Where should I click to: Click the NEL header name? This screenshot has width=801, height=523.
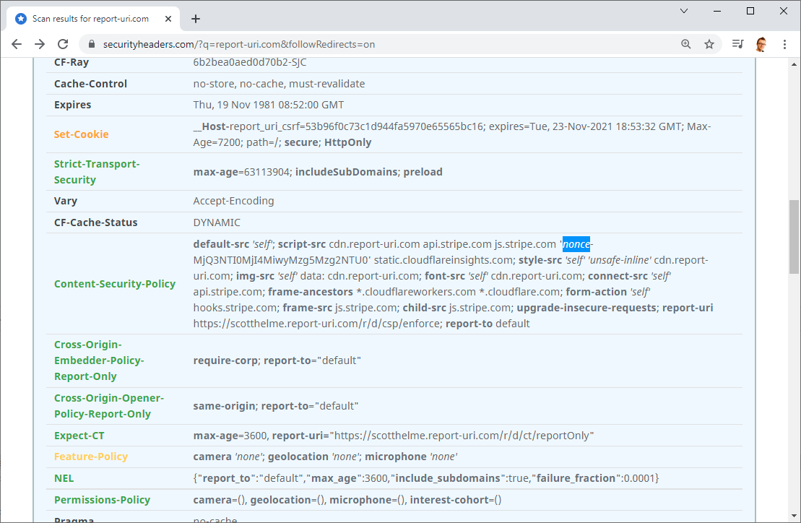click(x=64, y=478)
